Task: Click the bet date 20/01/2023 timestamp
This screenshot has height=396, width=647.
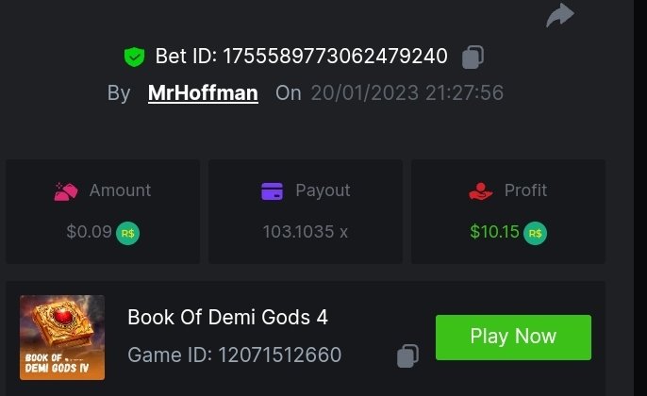Action: click(x=406, y=93)
